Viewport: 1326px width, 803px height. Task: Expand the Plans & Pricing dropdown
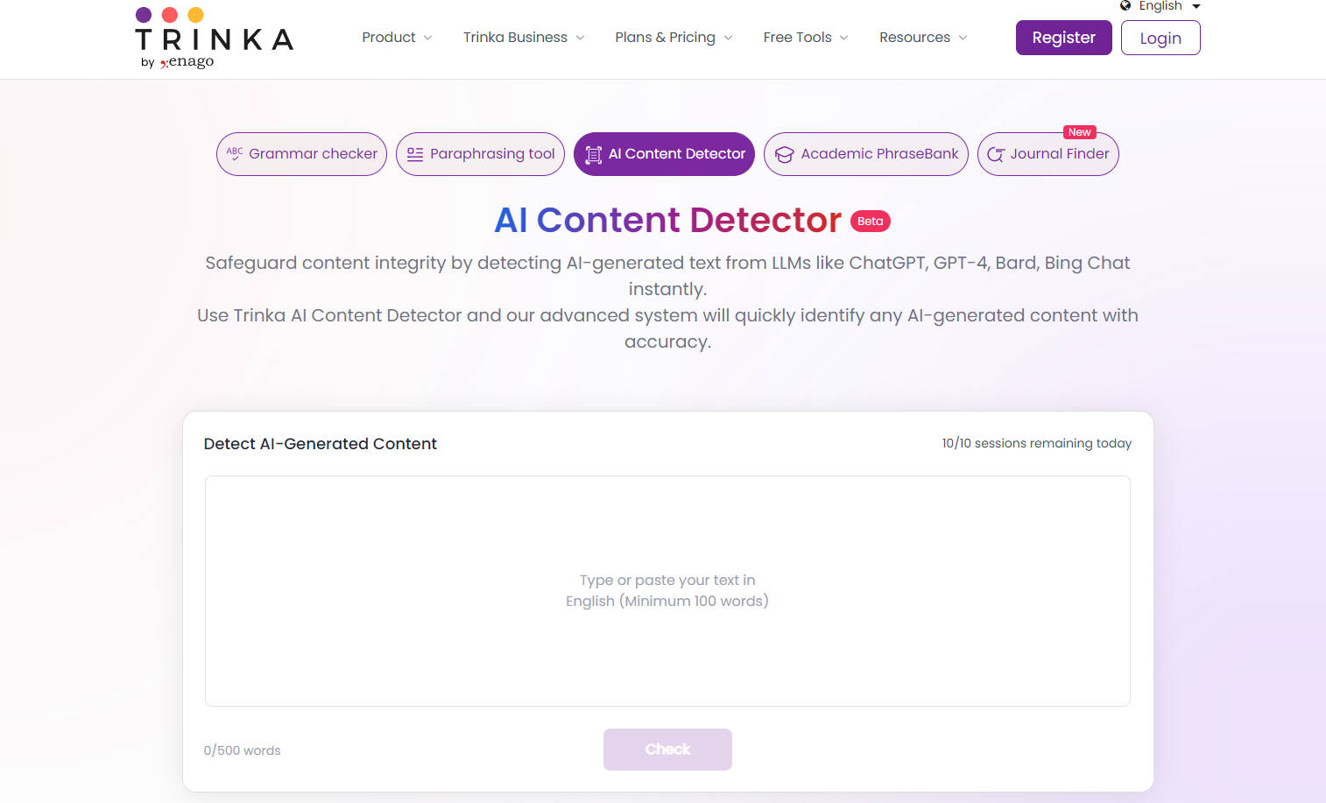673,37
